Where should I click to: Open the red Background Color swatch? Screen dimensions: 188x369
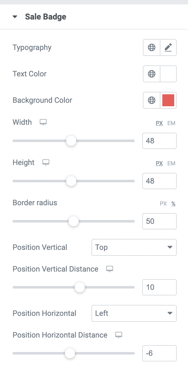click(x=168, y=100)
